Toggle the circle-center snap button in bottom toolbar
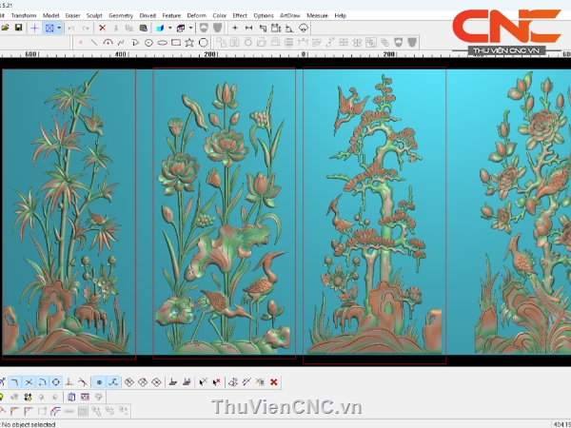The width and height of the screenshot is (571, 428). (x=56, y=382)
